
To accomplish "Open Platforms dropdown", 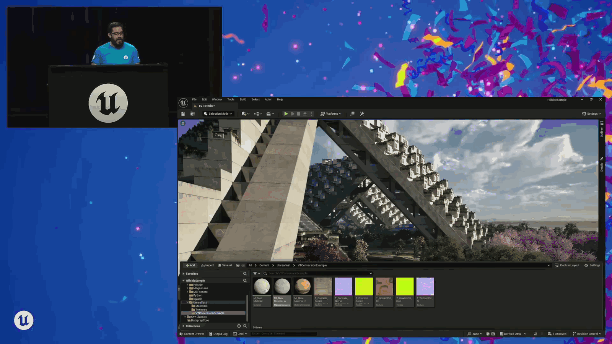I will click(x=331, y=114).
